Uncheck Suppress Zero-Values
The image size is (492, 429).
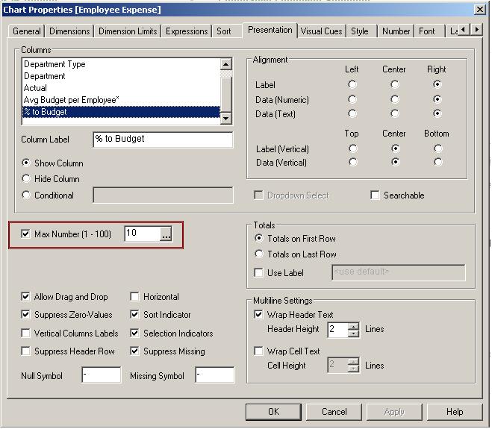click(x=25, y=314)
